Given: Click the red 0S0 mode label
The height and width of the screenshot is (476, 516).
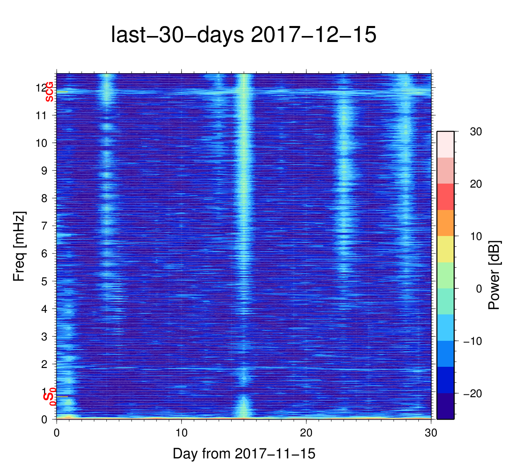Looking at the screenshot, I should pyautogui.click(x=49, y=397).
